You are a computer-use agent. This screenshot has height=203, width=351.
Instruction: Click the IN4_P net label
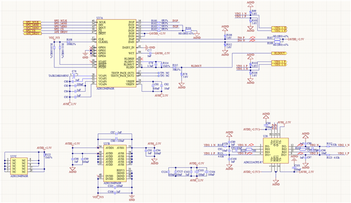(x=241, y=38)
